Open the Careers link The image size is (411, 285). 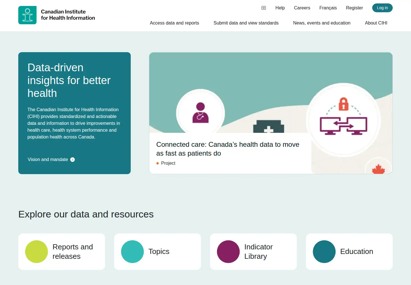(302, 8)
